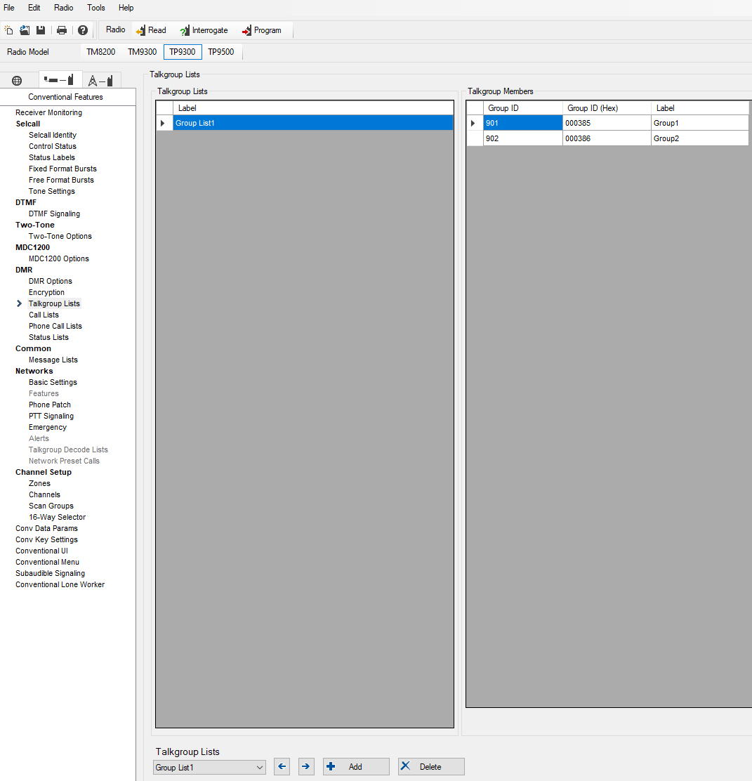The image size is (752, 781).
Task: Open the Edit menu
Action: point(34,8)
